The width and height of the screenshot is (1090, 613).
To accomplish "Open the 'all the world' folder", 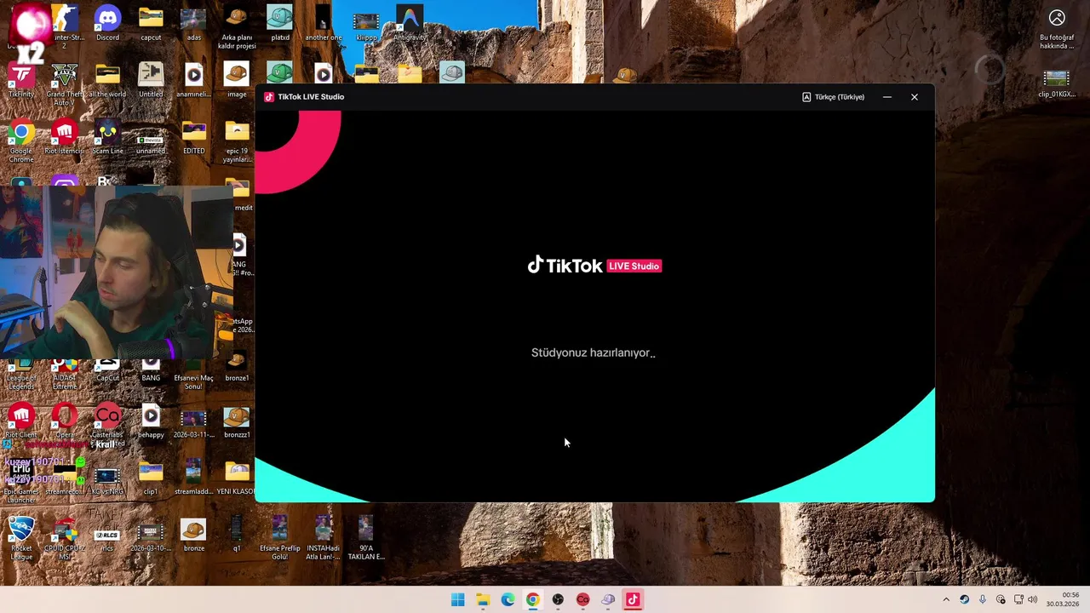I will (107, 81).
